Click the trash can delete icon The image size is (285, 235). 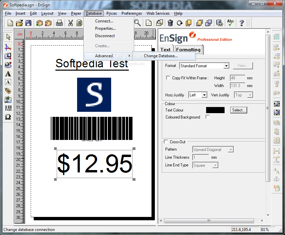(170, 23)
